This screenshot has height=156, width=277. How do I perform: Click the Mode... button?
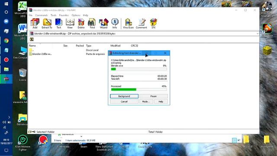pyautogui.click(x=146, y=101)
